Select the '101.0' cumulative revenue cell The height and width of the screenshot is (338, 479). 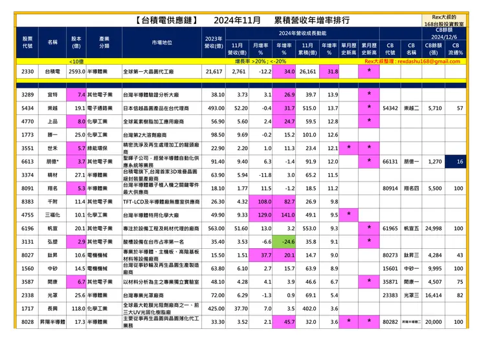307,135
